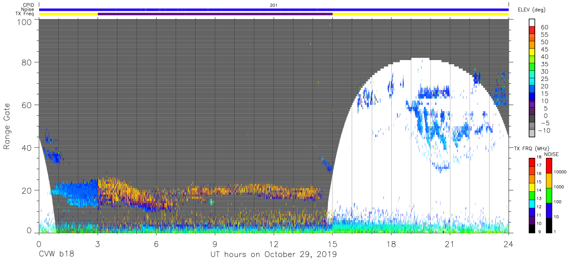Click the ELEV (deg) colorbar title
Viewport: 572px width, 264px height.
[x=532, y=9]
